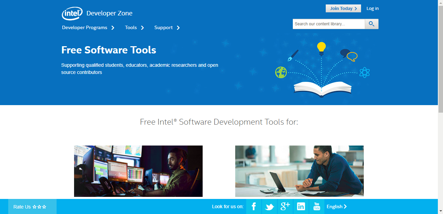The width and height of the screenshot is (443, 214).
Task: Expand the Tools menu chevron
Action: 142,28
